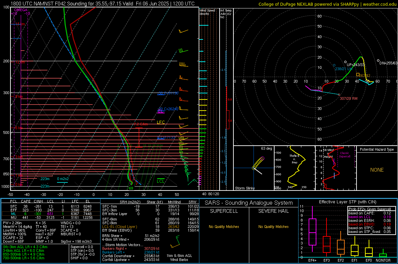The width and height of the screenshot is (398, 264).
Task: Click the 9 km height label
Action: tap(19, 96)
